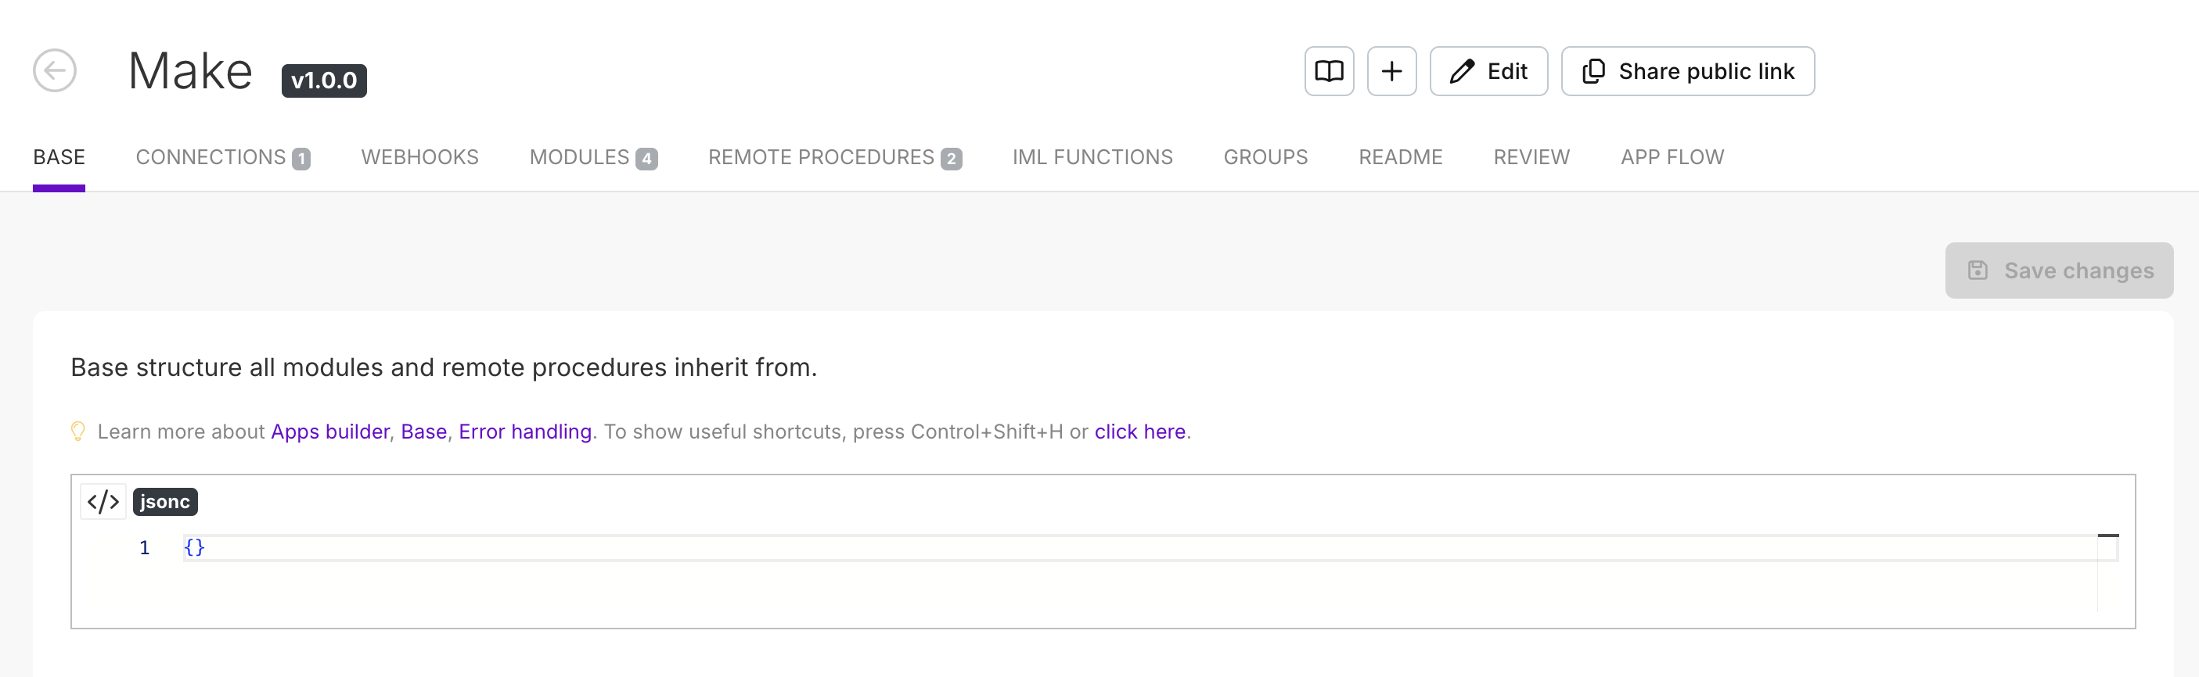
Task: Click the plus icon button
Action: click(1391, 72)
